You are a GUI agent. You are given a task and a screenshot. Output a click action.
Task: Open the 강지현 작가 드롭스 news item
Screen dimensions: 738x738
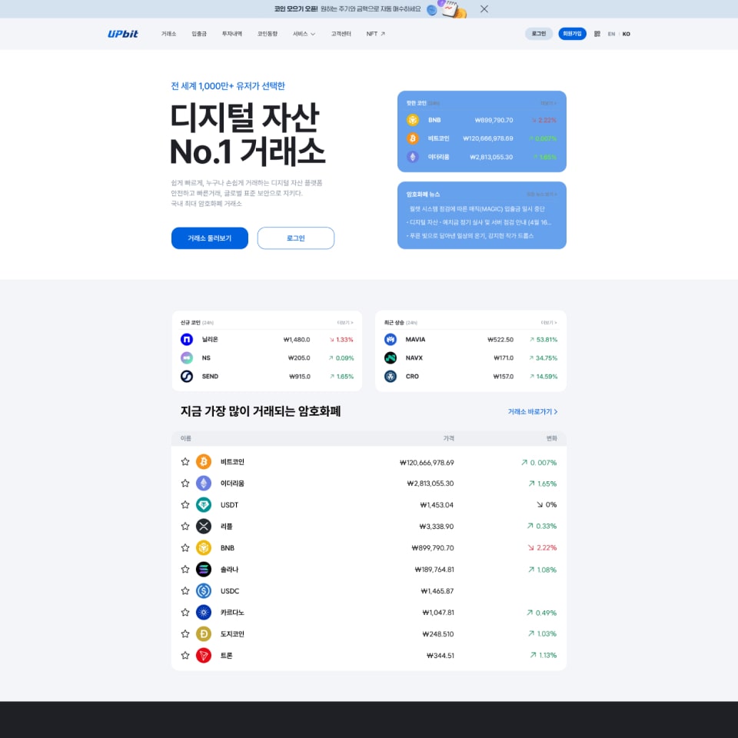tap(470, 236)
